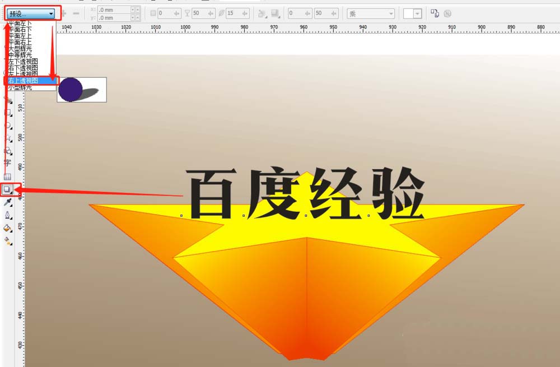Image resolution: width=560 pixels, height=367 pixels.
Task: Open the shadow edge icon
Action: [276, 13]
